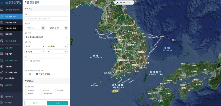Check the 기타 첨부파일 checkbox
221x106 pixels.
click(x=41, y=94)
